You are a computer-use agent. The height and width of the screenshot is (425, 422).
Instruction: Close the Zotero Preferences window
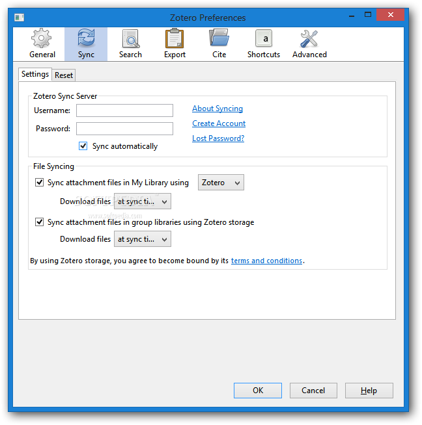[x=391, y=15]
